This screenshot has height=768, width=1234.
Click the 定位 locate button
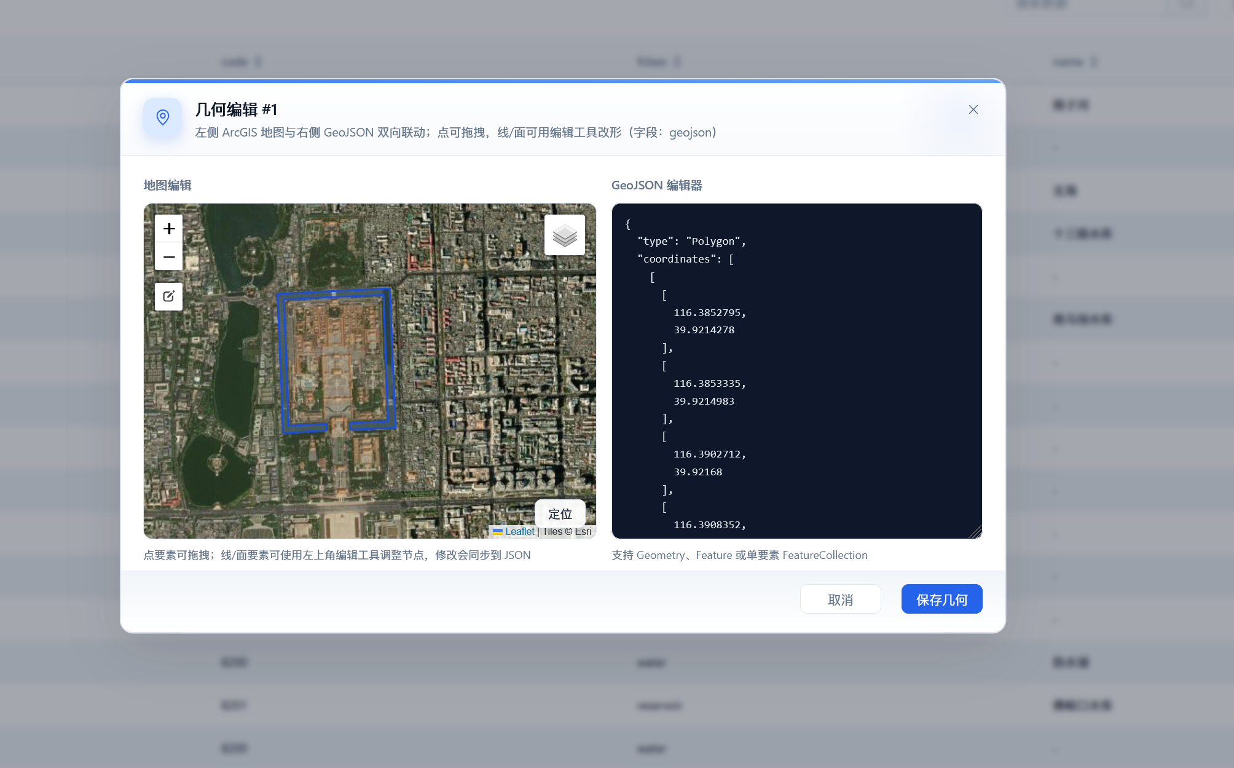[560, 514]
